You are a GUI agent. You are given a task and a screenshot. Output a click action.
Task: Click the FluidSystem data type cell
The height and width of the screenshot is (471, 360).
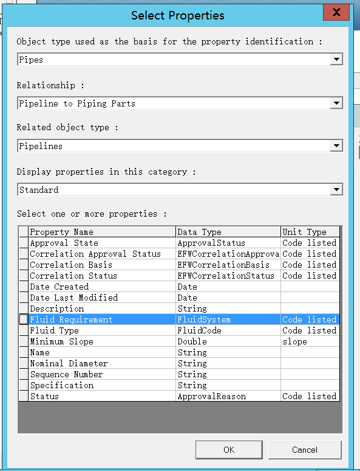click(228, 319)
